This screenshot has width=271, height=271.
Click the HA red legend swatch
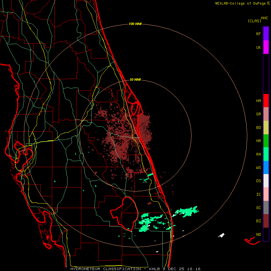[x=266, y=101]
